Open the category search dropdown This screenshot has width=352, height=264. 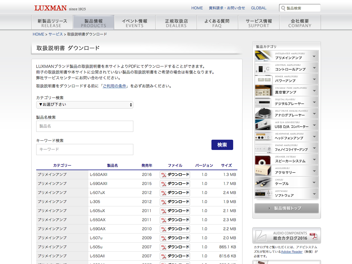pos(84,105)
